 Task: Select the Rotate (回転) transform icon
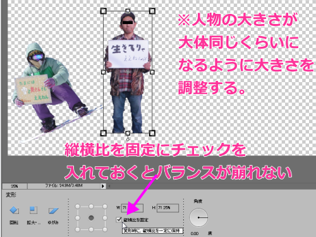[x=14, y=210]
